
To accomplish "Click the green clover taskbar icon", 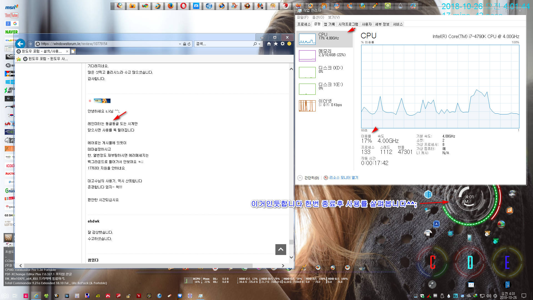I will coord(46,296).
